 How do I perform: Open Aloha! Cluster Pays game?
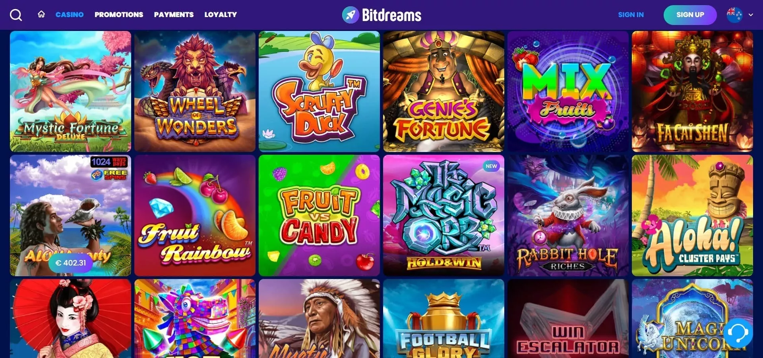click(692, 216)
